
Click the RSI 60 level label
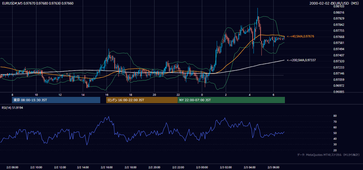tap(335, 127)
